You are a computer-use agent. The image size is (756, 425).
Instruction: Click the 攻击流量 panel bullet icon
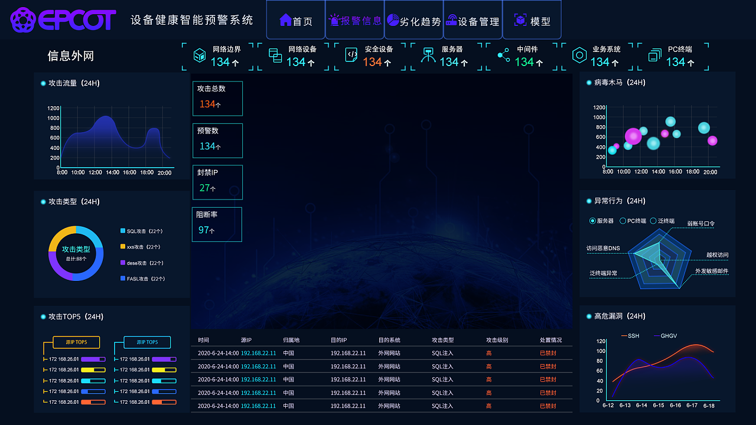coord(43,84)
